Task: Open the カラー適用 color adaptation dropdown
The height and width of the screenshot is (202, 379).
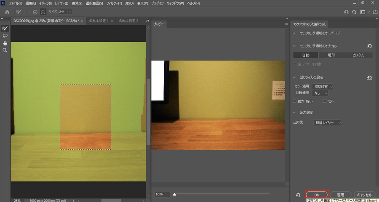Action: click(323, 86)
